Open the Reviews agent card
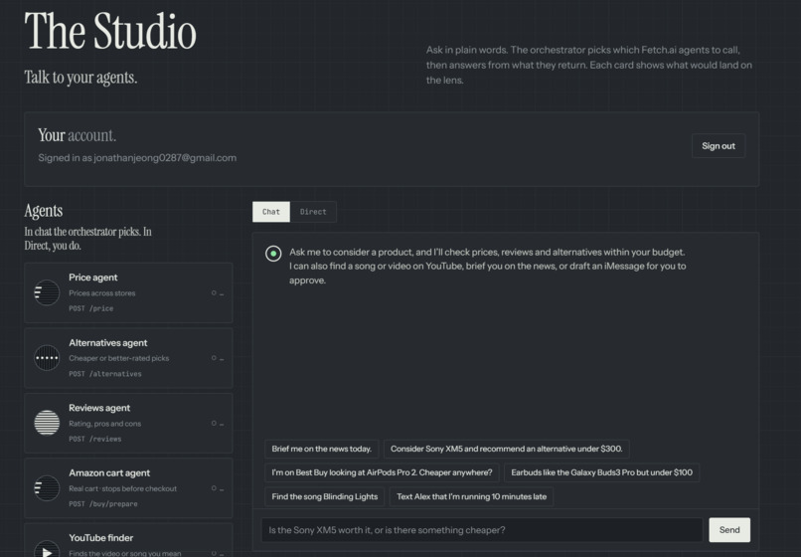The image size is (801, 557). (129, 423)
